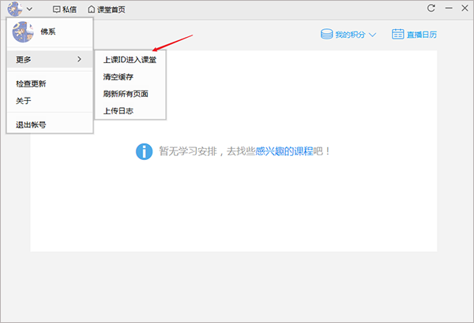
Task: Click the 直播日历 calendar icon
Action: pos(397,34)
